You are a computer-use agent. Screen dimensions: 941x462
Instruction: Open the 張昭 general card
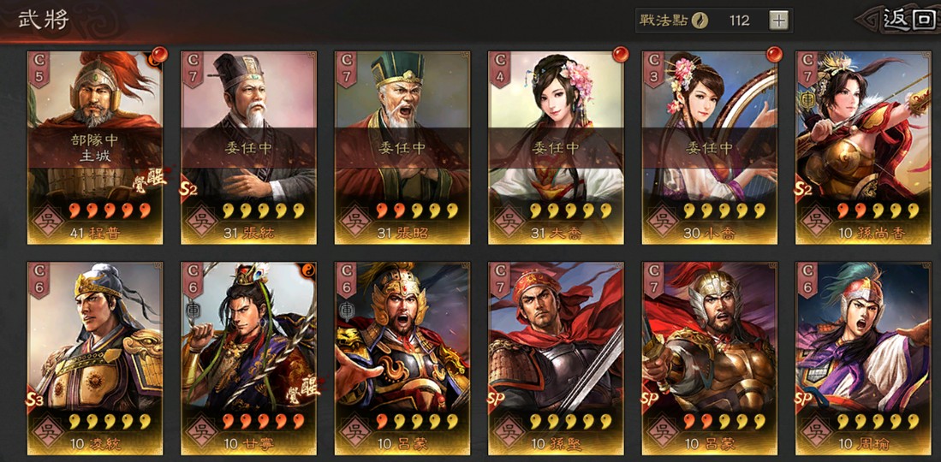pos(402,148)
